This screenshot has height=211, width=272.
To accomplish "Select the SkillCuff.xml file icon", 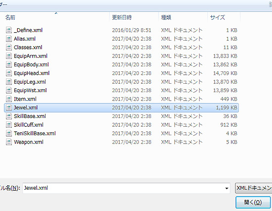I will coord(9,125).
